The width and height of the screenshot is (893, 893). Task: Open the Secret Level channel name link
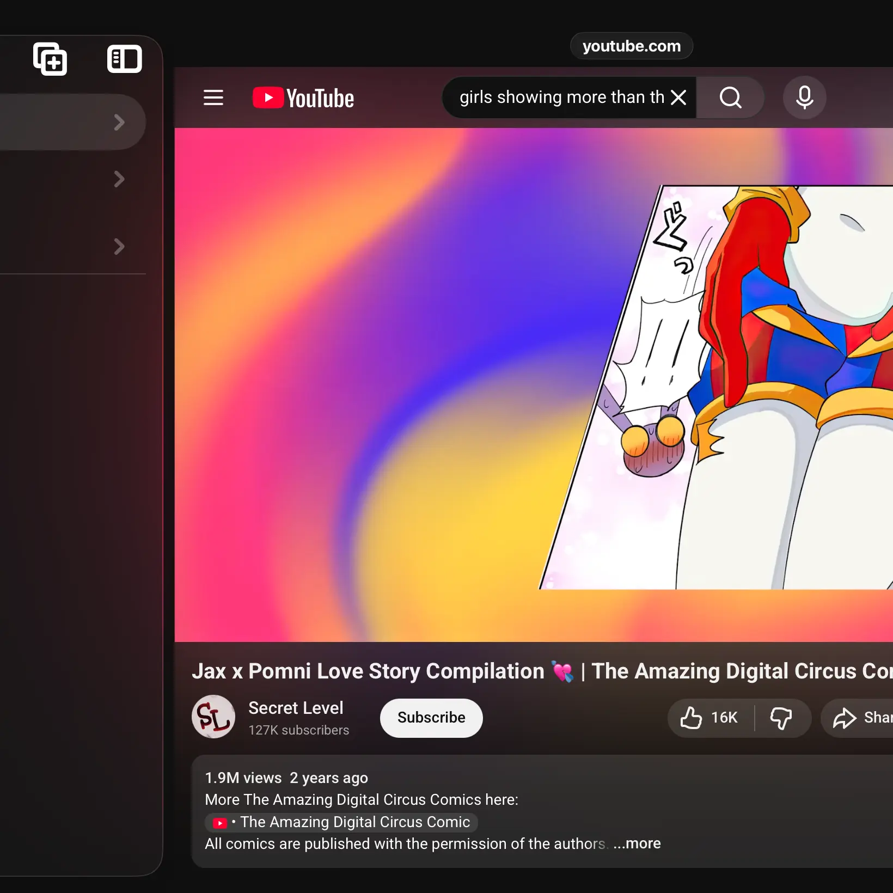point(296,707)
